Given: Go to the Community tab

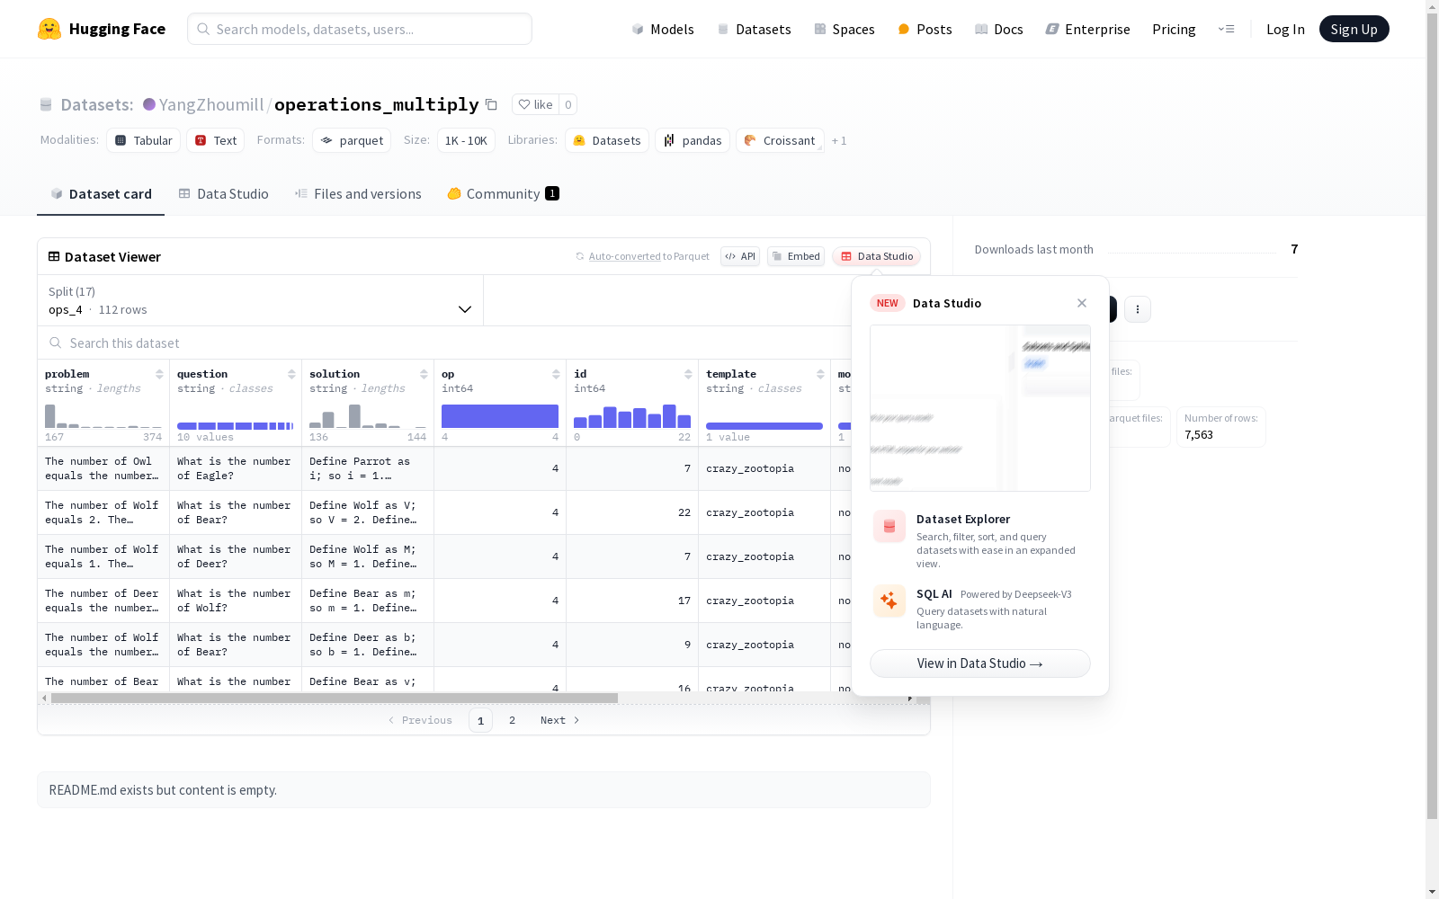Looking at the screenshot, I should pos(503,194).
